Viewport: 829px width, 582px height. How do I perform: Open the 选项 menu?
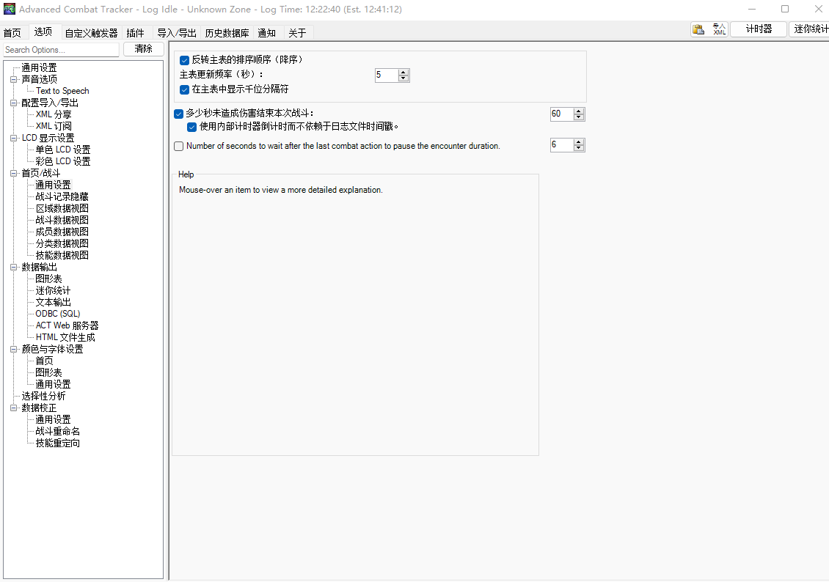tap(43, 32)
